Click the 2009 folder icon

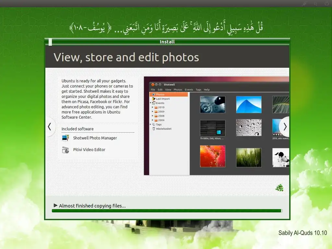156,112
